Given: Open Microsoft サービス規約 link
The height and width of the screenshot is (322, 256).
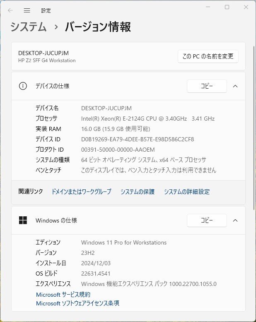Looking at the screenshot, I should 63,295.
